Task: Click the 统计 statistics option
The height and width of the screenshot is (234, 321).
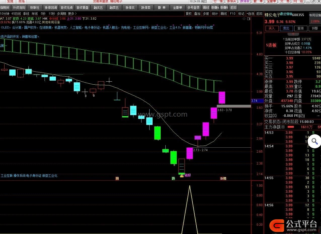Action: (x=215, y=14)
